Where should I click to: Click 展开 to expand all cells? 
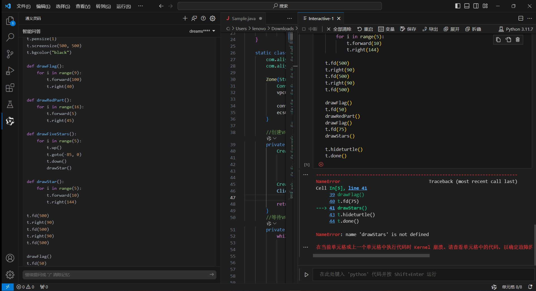click(451, 29)
